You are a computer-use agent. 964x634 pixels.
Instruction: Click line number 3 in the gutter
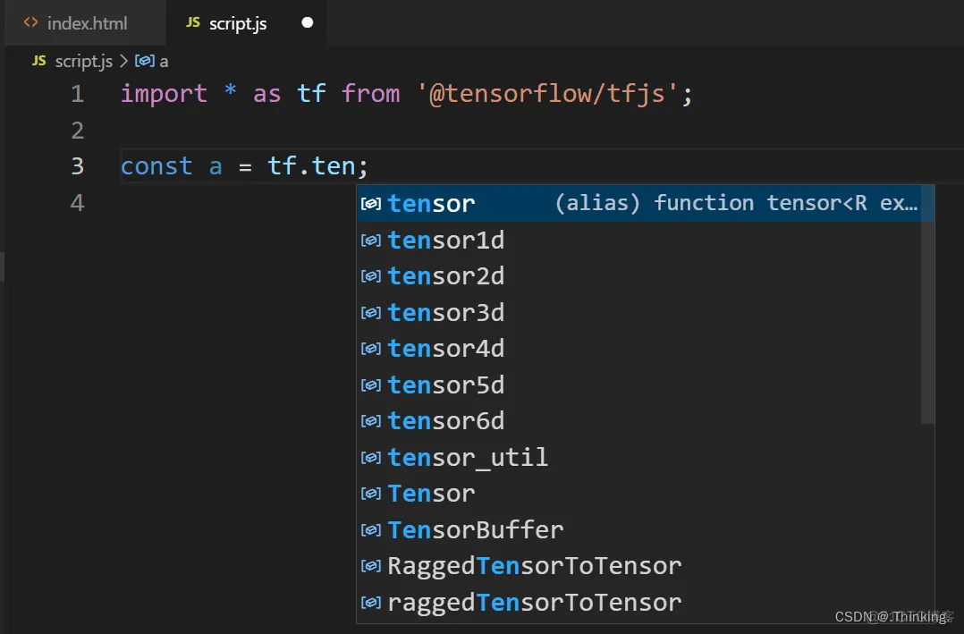[x=78, y=166]
